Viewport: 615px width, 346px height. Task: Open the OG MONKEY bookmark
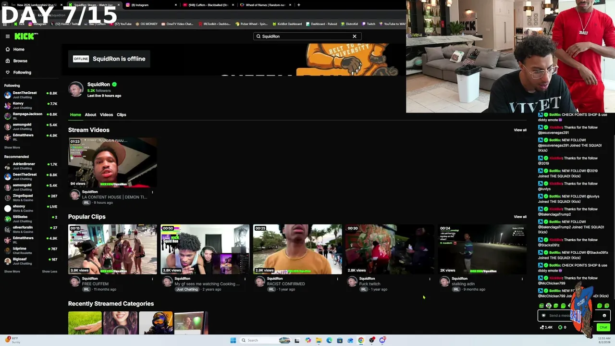point(147,24)
